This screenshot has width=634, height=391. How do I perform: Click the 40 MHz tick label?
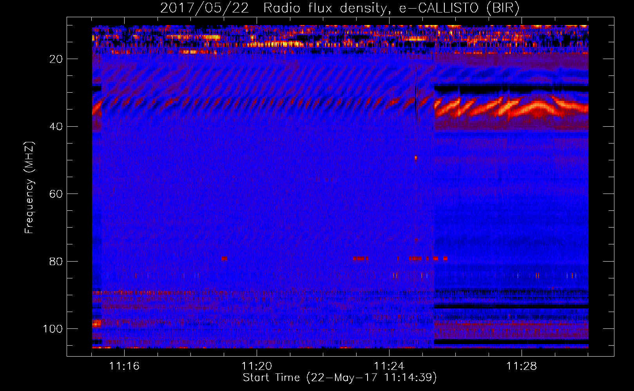(56, 127)
